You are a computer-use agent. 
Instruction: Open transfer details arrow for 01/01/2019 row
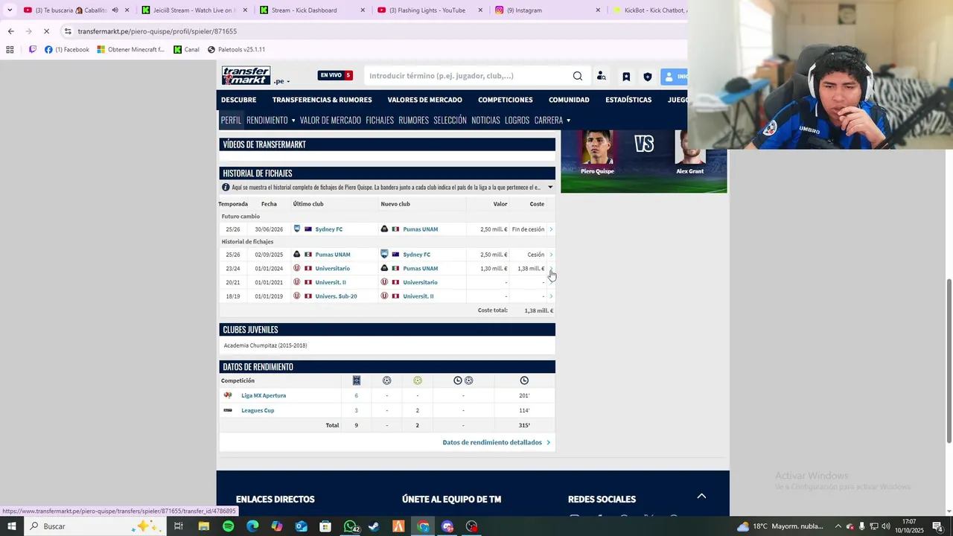[551, 296]
